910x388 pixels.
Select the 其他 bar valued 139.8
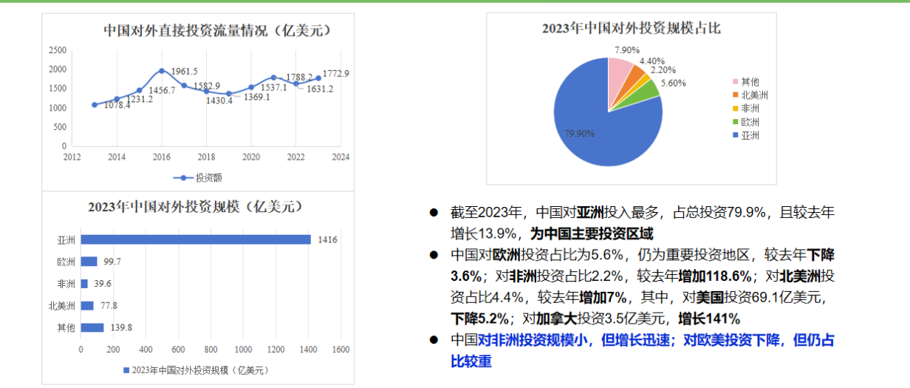(x=92, y=327)
